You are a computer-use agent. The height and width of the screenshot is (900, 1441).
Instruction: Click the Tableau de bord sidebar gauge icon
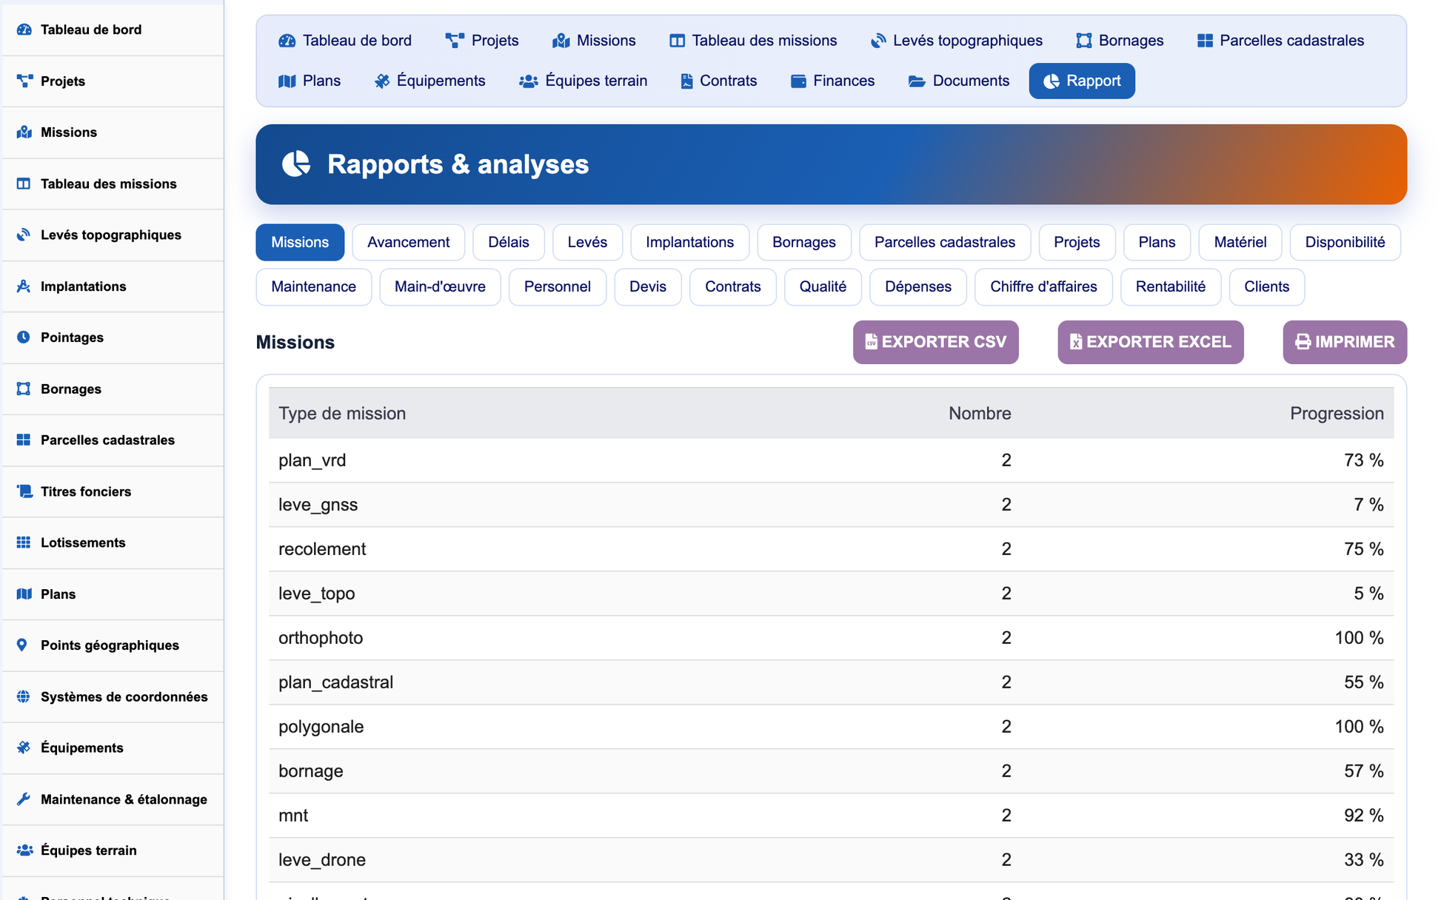click(x=24, y=30)
